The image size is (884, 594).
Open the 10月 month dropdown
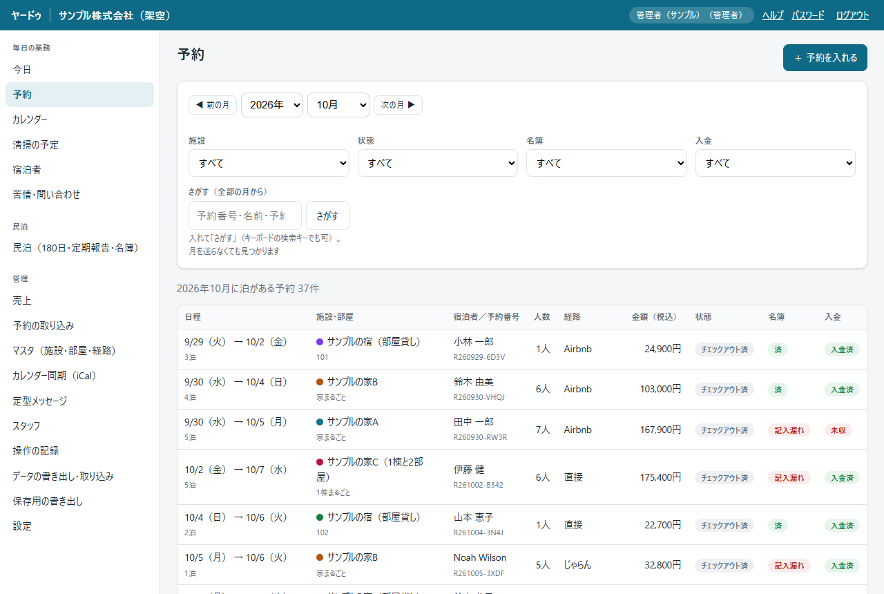click(338, 105)
